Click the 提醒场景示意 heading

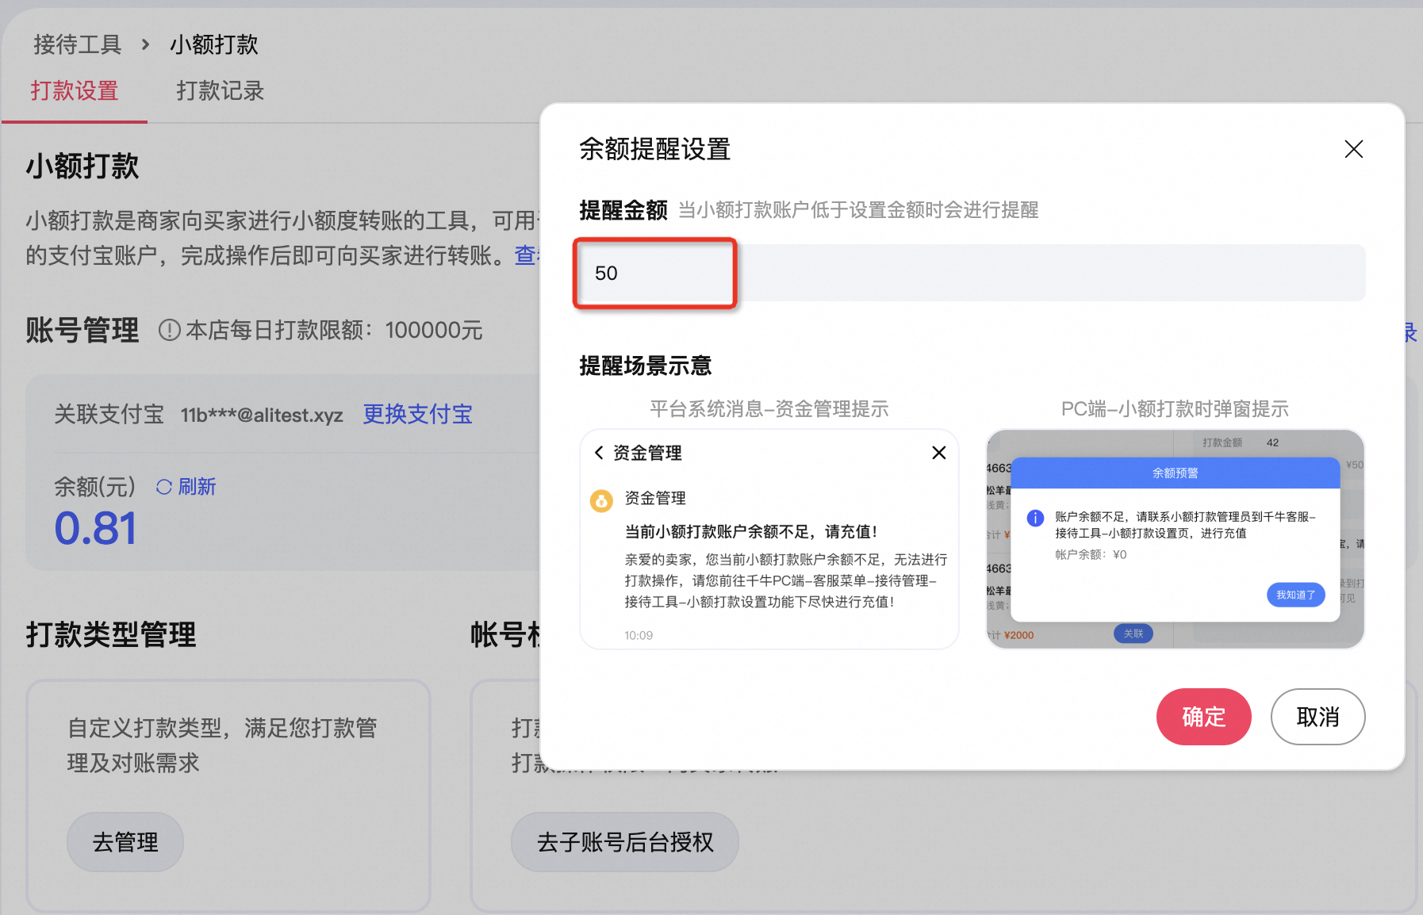(645, 366)
